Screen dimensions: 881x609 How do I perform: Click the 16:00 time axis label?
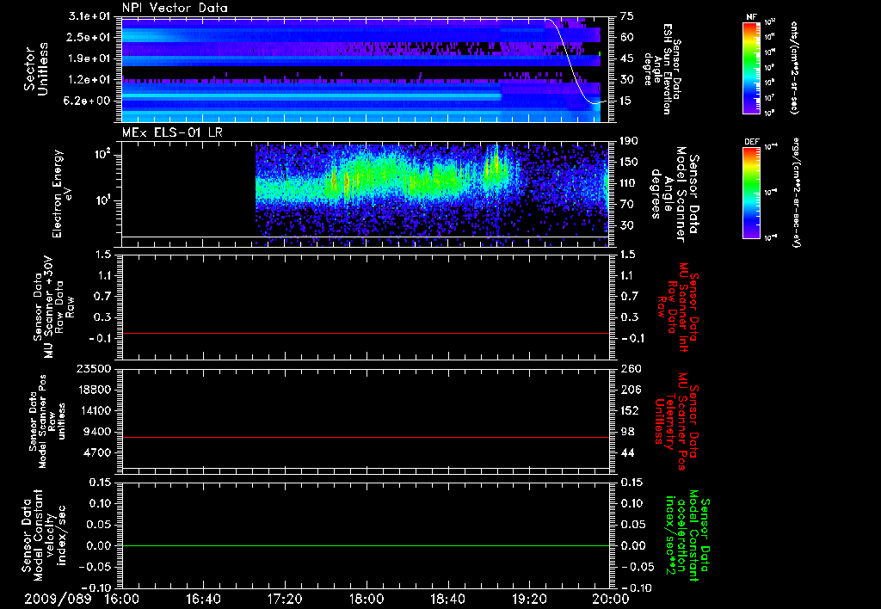click(122, 599)
